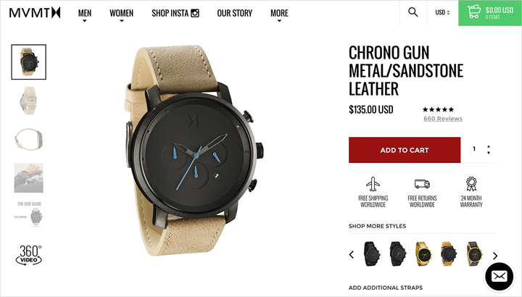The width and height of the screenshot is (522, 297).
Task: Open the green shopping cart
Action: pos(490,13)
